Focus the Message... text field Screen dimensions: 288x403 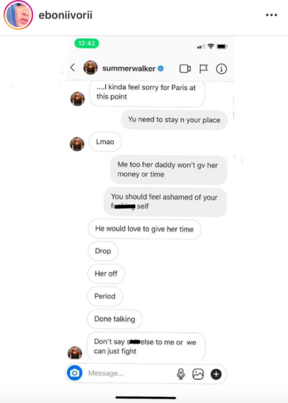pos(130,373)
